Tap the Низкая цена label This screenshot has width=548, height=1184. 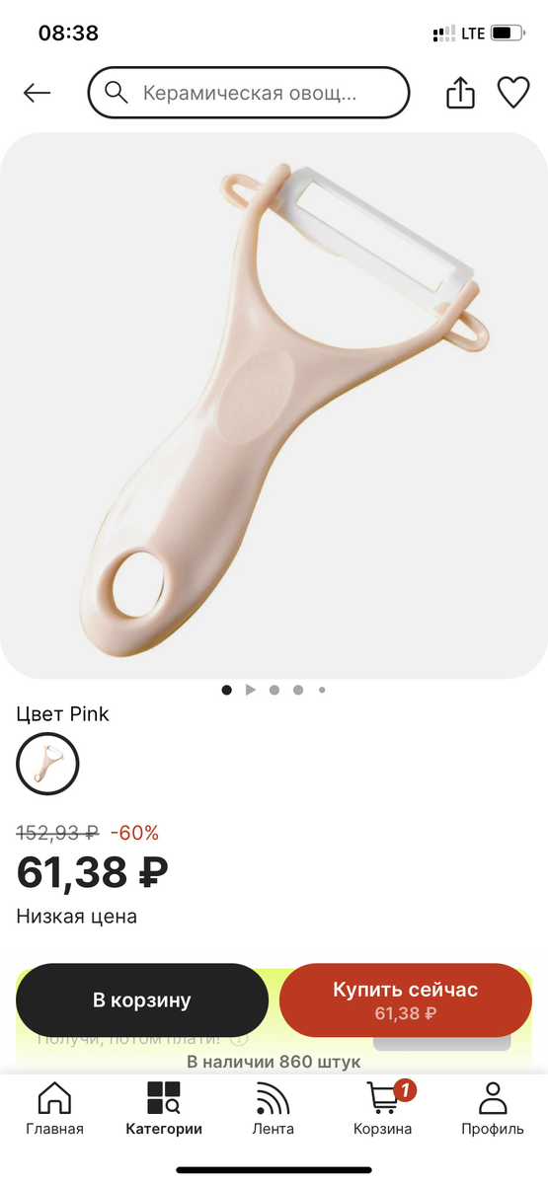[77, 917]
